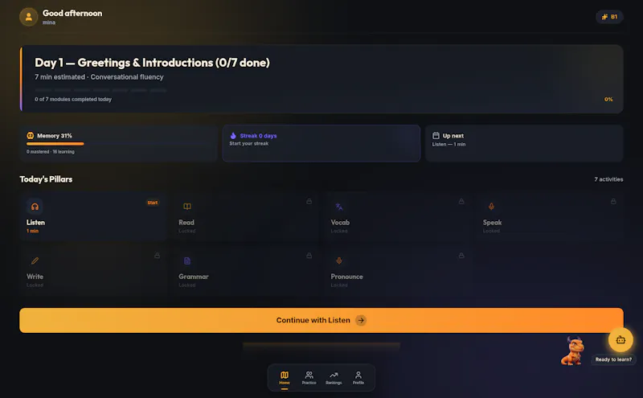Click the Day 1 module progress segments
The width and height of the screenshot is (643, 398).
point(100,90)
